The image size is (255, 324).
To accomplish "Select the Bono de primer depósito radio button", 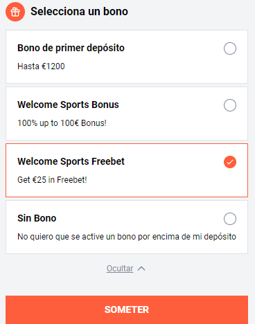I will 230,48.
